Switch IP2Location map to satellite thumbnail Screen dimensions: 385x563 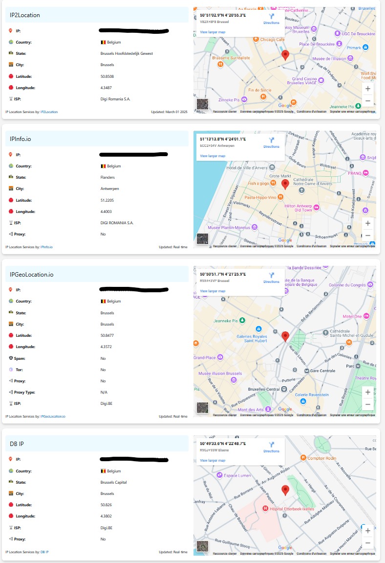coord(203,104)
